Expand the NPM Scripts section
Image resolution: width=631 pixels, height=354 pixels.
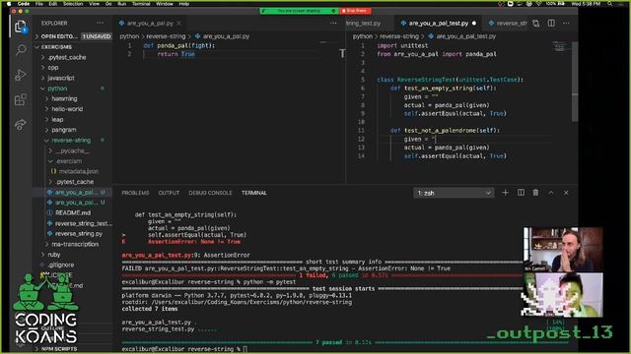59,349
